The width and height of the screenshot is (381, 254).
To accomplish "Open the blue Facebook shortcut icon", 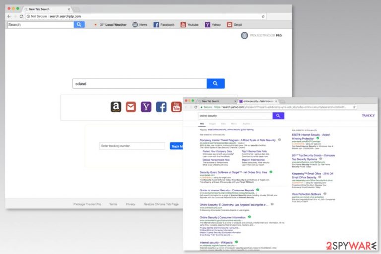I will click(161, 107).
